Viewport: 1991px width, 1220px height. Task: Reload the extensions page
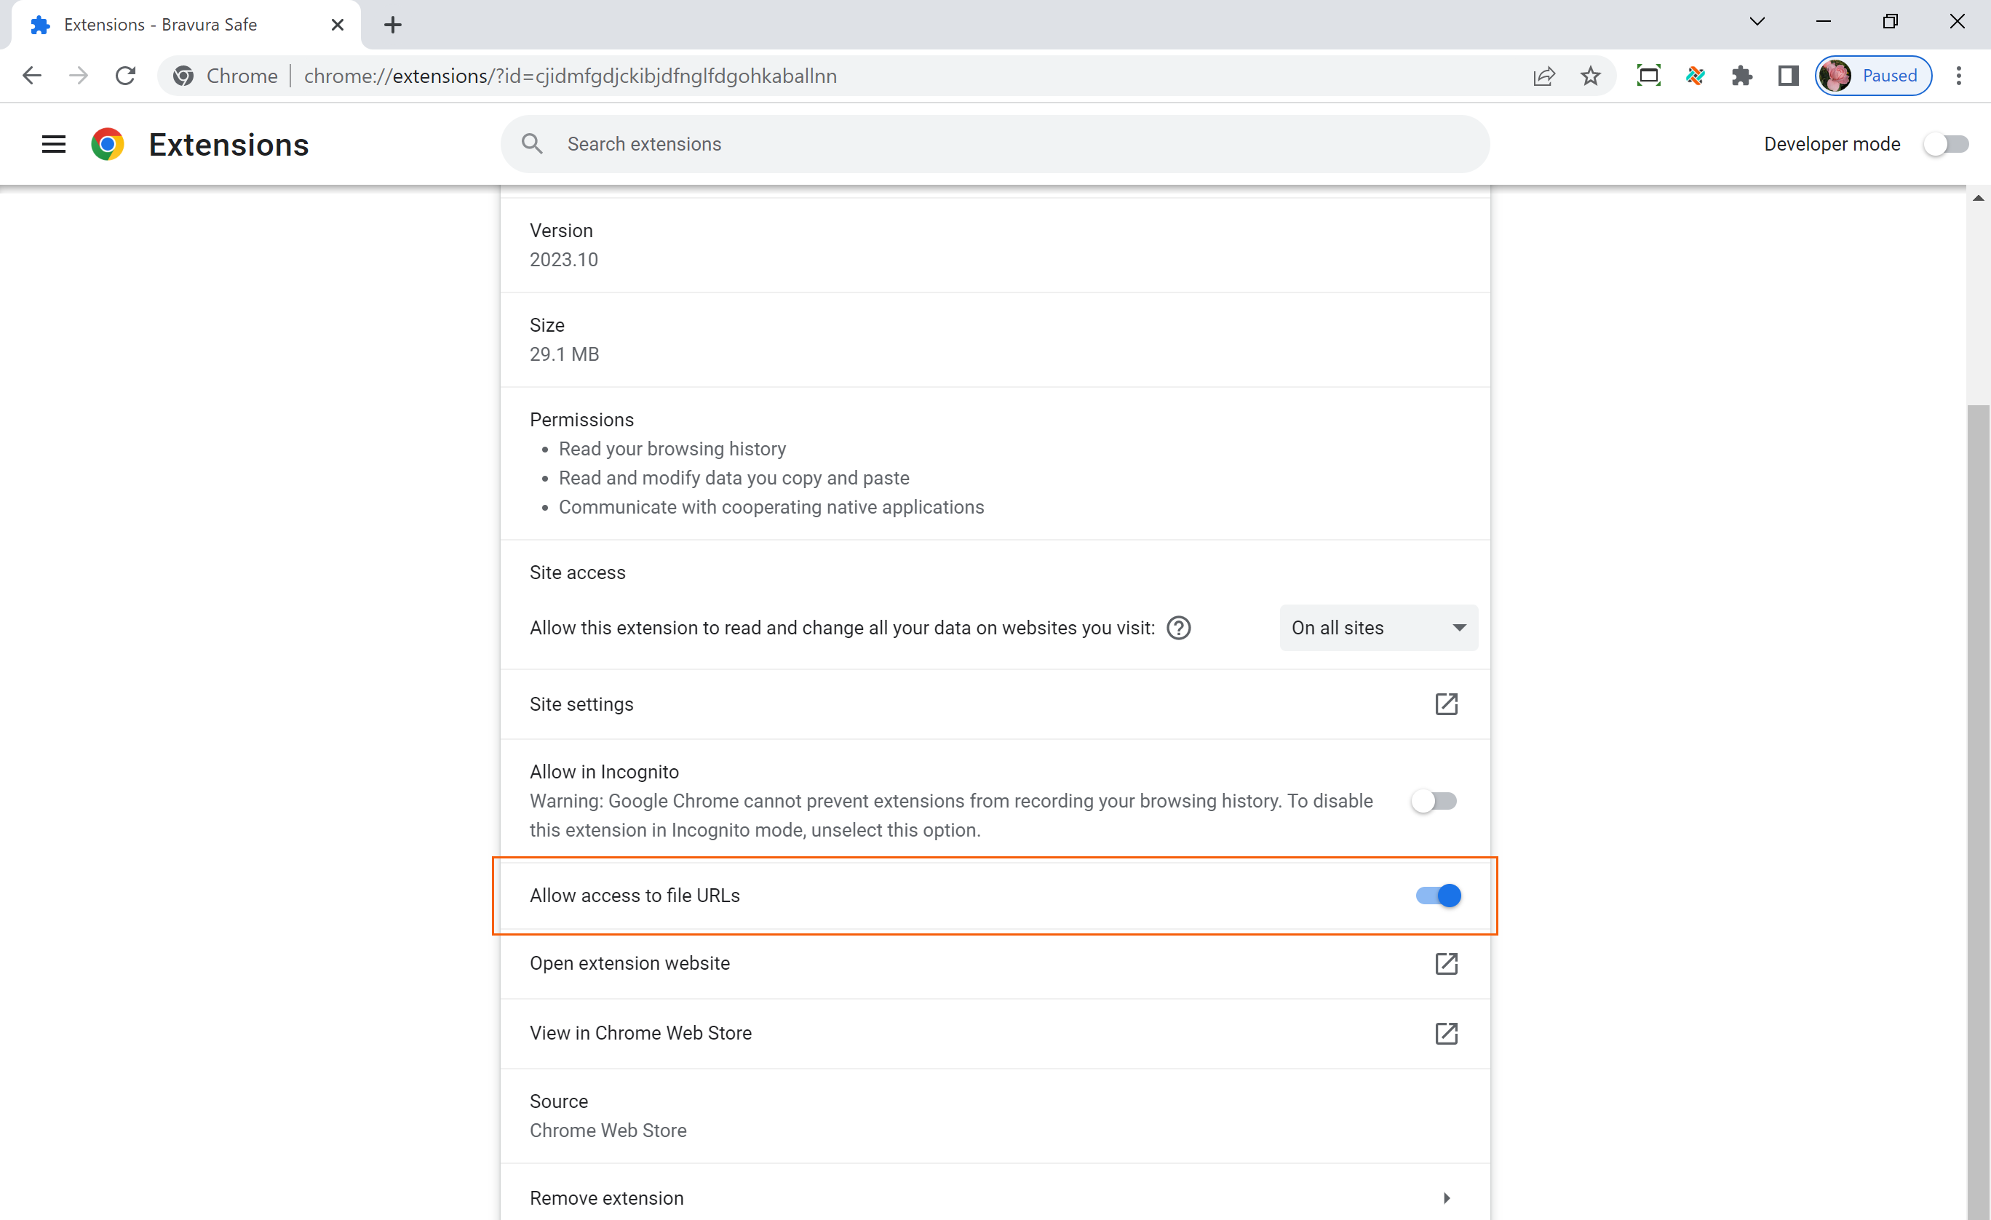coord(125,75)
